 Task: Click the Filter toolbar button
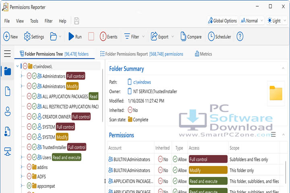click(x=132, y=37)
